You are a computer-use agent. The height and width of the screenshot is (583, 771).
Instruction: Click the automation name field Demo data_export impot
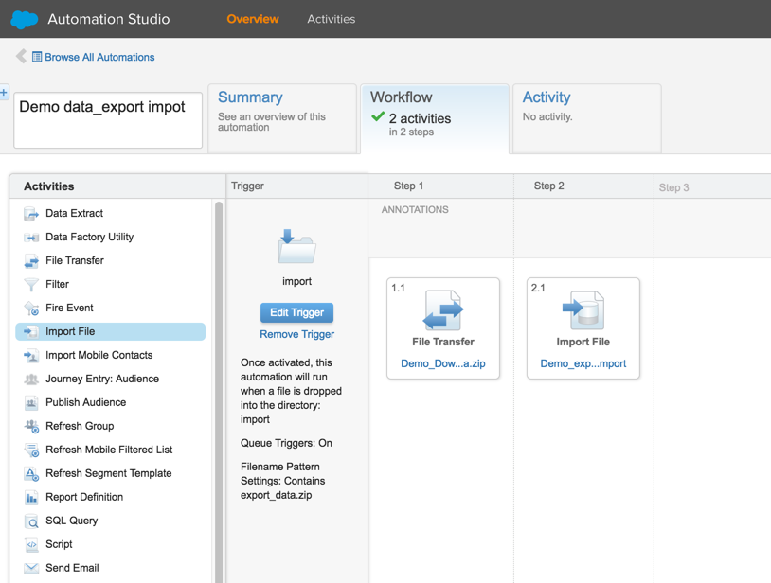[108, 120]
